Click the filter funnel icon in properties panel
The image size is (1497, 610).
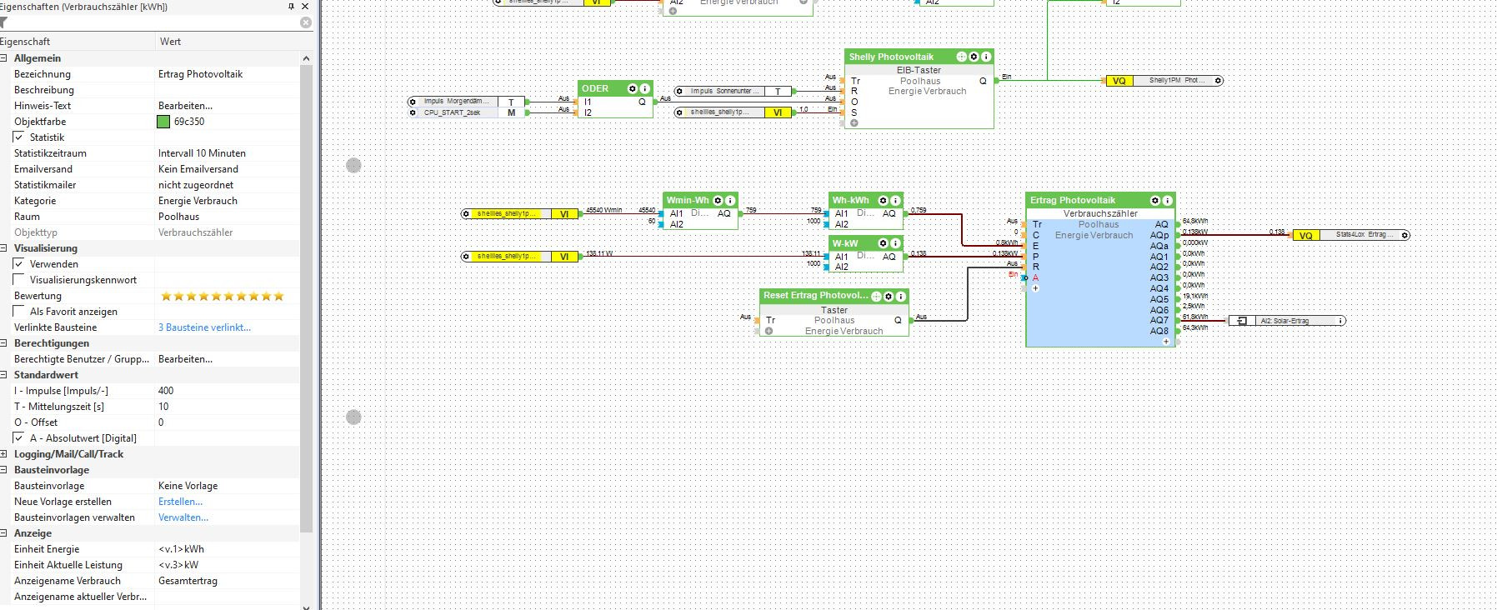pyautogui.click(x=4, y=22)
